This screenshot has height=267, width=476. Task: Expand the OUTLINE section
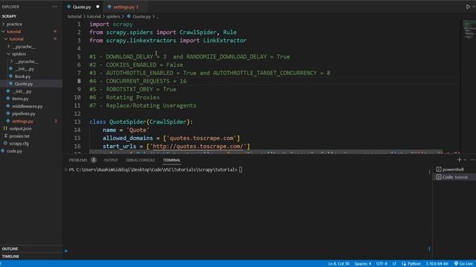10,249
